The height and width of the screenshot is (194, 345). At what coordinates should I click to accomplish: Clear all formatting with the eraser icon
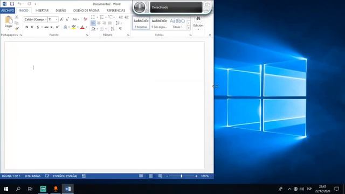pos(85,19)
